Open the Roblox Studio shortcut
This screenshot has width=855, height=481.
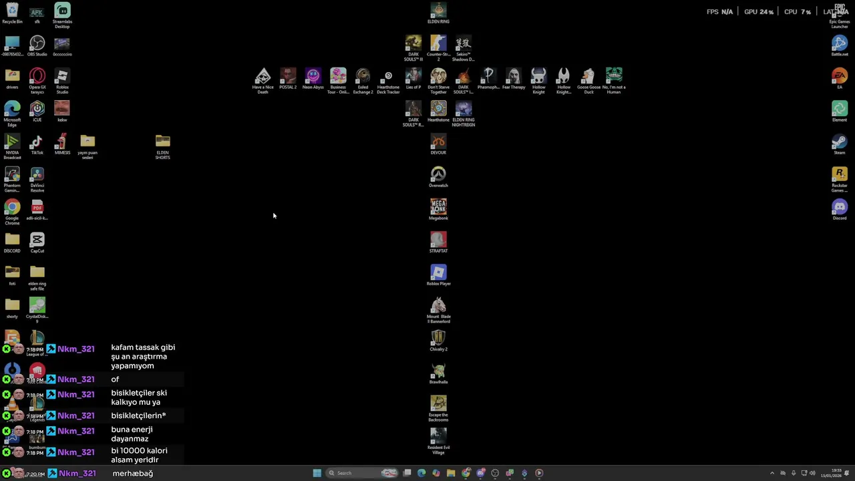(62, 81)
